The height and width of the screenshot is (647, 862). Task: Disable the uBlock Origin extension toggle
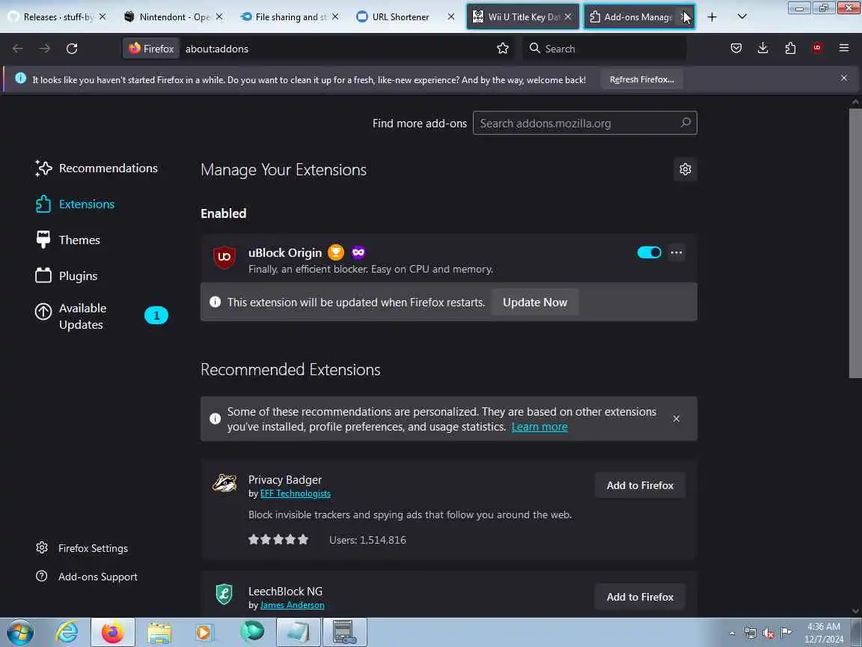[x=649, y=252]
